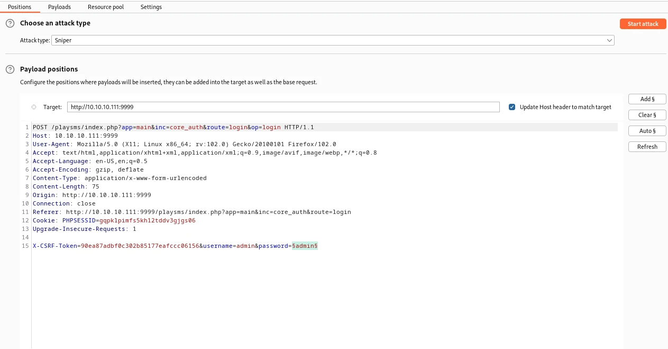
Task: Switch to the Payloads tab
Action: [59, 7]
